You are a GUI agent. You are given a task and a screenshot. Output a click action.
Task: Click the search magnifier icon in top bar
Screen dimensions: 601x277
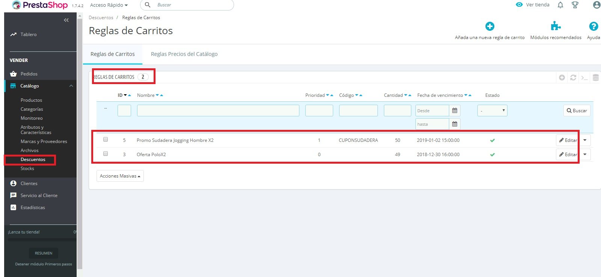point(148,5)
